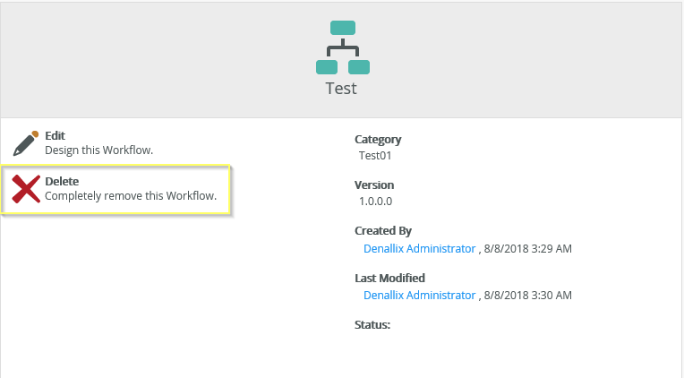Viewport: 684px width, 378px height.
Task: Click the 8/8/2018 3:30 AM timestamp
Action: (528, 295)
